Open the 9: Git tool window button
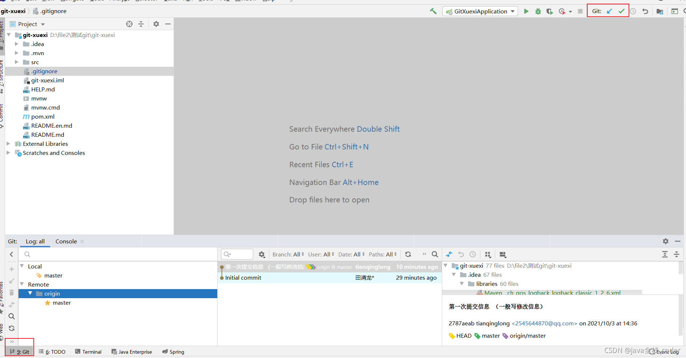The image size is (686, 358). point(20,351)
